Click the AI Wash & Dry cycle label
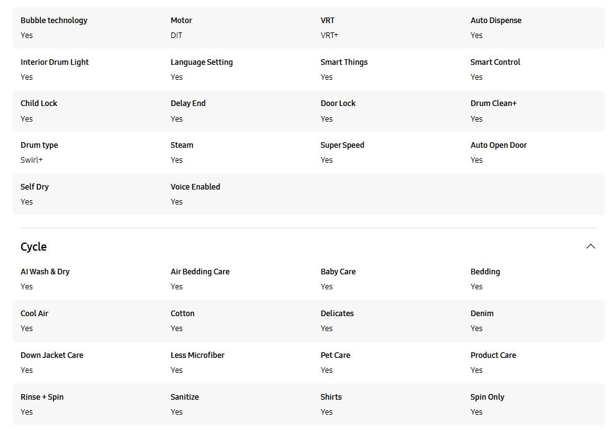The height and width of the screenshot is (429, 616). tap(45, 272)
